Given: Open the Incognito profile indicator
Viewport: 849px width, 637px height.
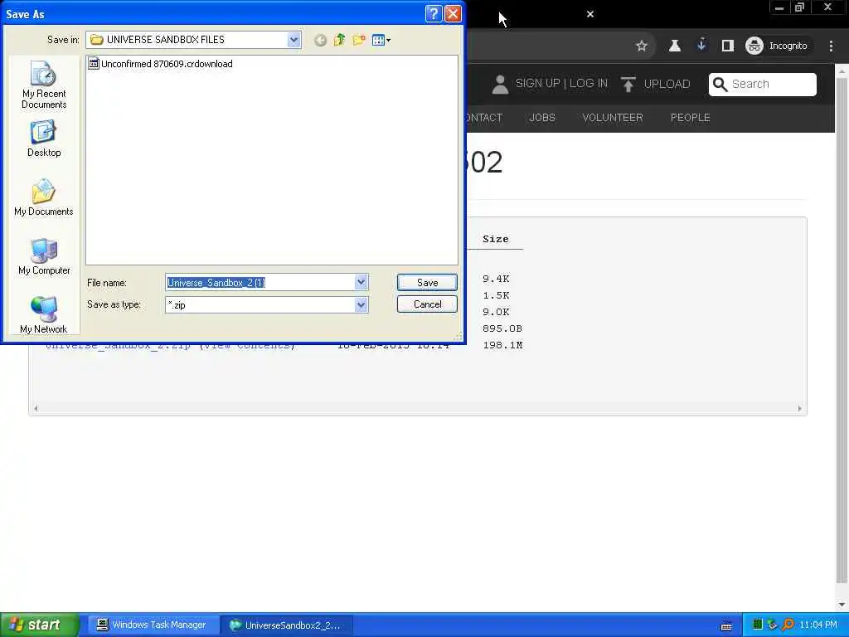Looking at the screenshot, I should pos(777,46).
